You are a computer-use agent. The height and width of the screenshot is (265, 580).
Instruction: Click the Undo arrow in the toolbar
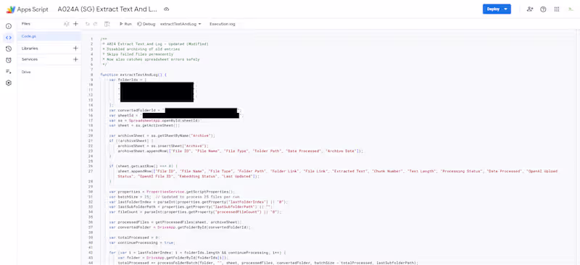(x=87, y=24)
